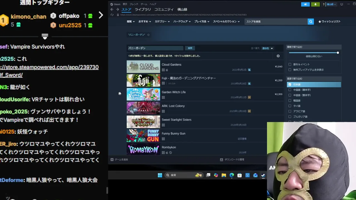The height and width of the screenshot is (200, 356).
Task: Check 中国語（繁体字） language filter
Action: coord(290,95)
